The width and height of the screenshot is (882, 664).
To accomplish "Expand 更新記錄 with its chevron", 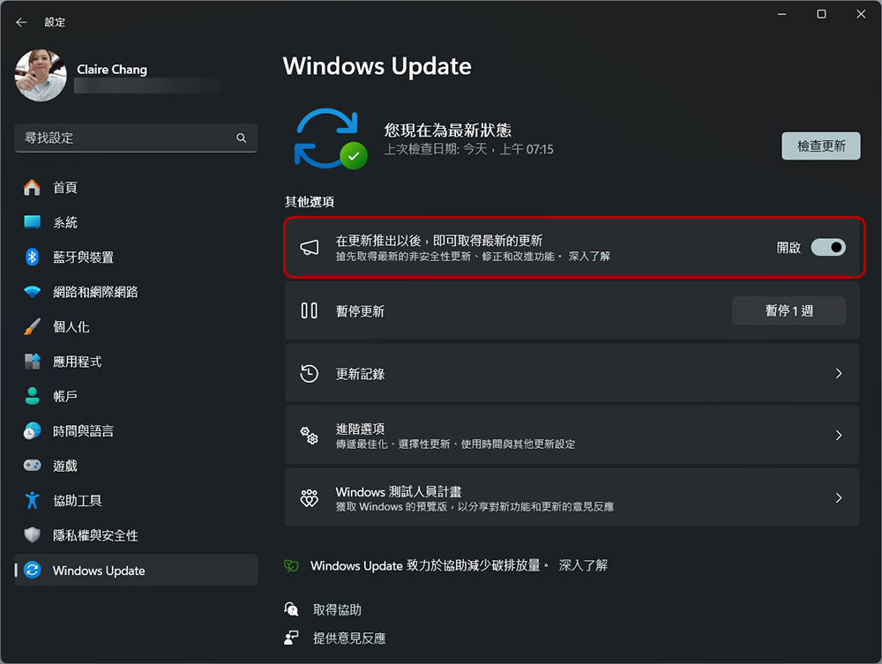I will coord(839,373).
